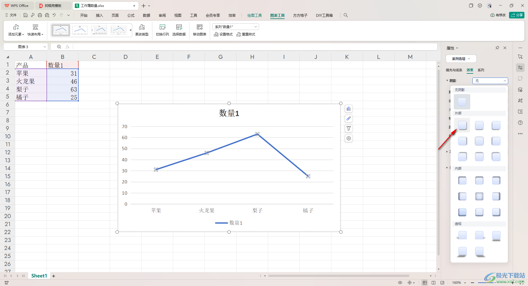Add a new sheet with plus button

[54, 276]
